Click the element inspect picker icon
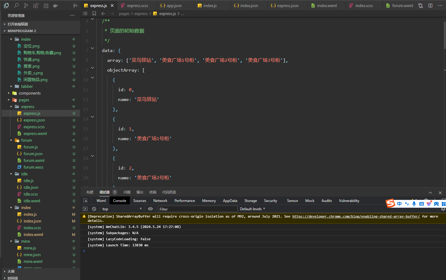Screen dimensions: 446x280 (86, 201)
